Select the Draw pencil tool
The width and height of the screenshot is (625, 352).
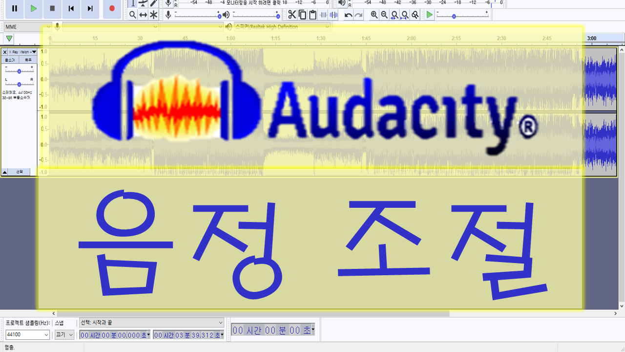coord(154,3)
